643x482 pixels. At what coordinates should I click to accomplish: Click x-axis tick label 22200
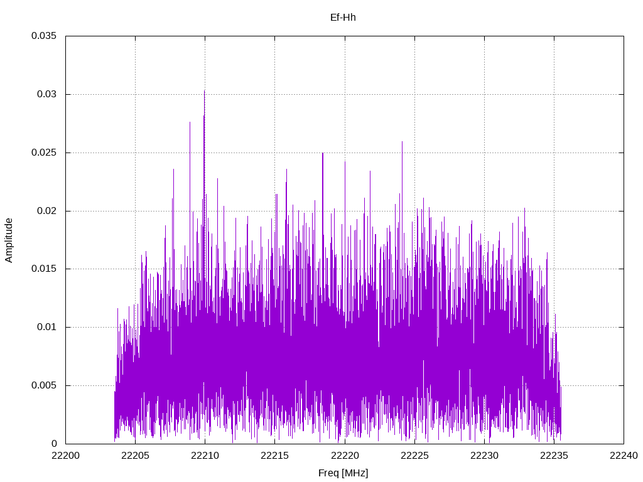(65, 456)
